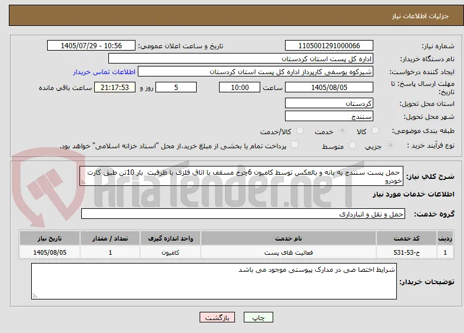The height and width of the screenshot is (333, 464).
Task: Click the واحد اندازه گیری column header
Action: pos(170,238)
